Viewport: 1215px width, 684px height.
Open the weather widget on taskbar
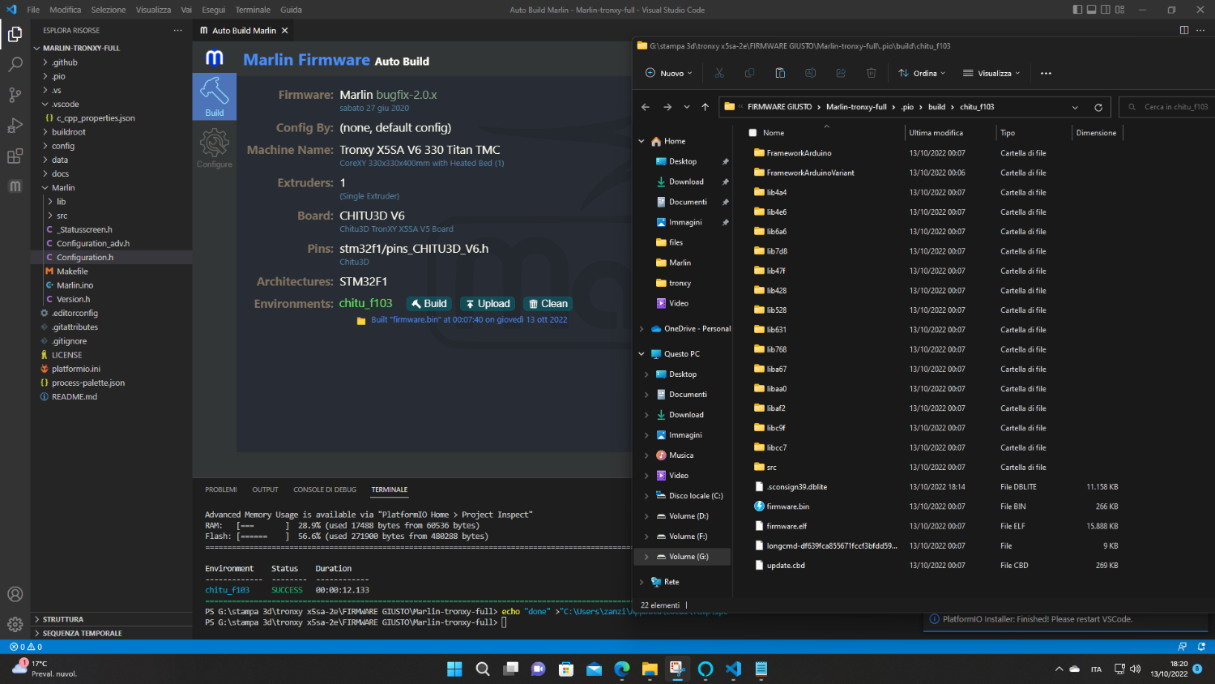pos(45,669)
